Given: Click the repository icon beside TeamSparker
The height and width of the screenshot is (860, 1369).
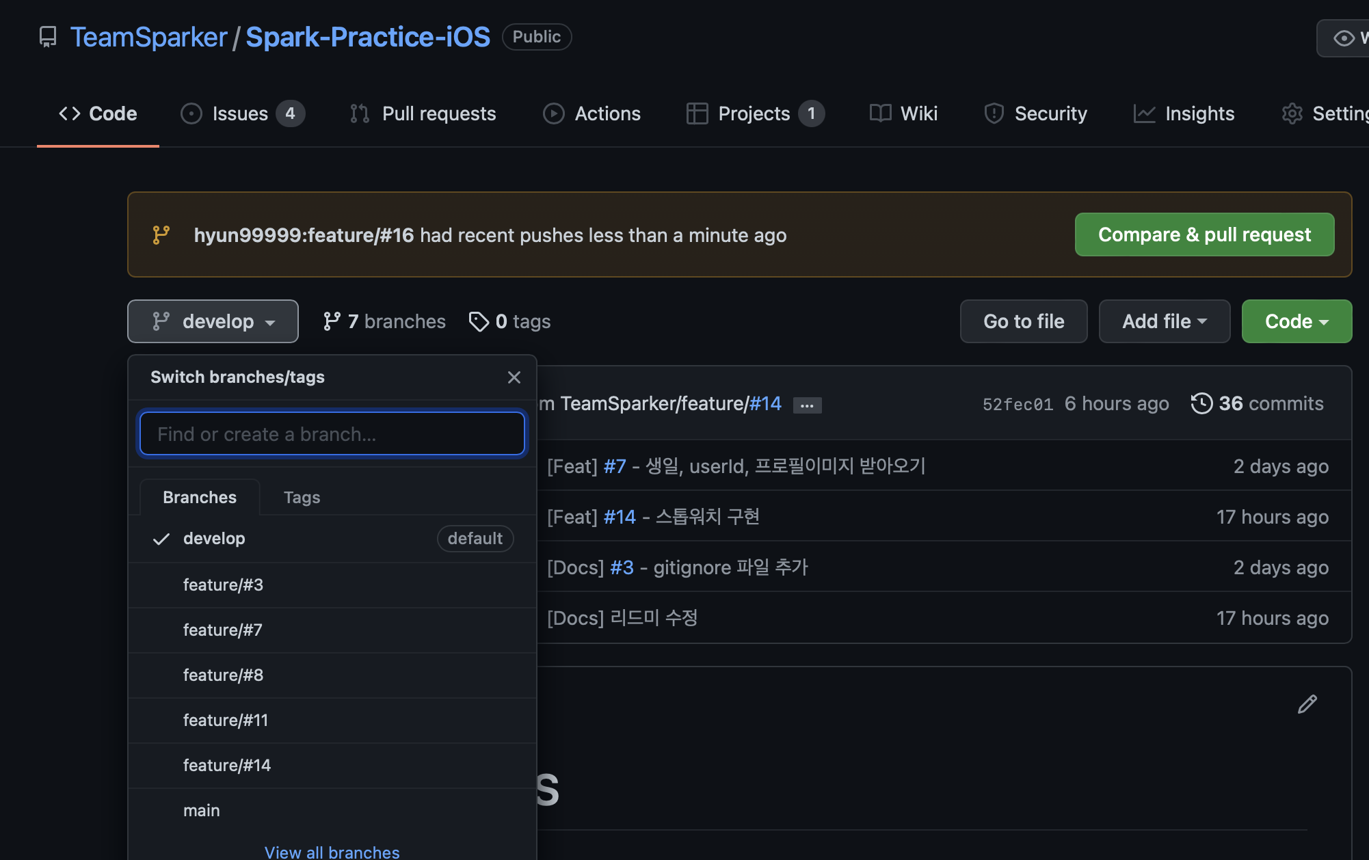Looking at the screenshot, I should coord(48,37).
